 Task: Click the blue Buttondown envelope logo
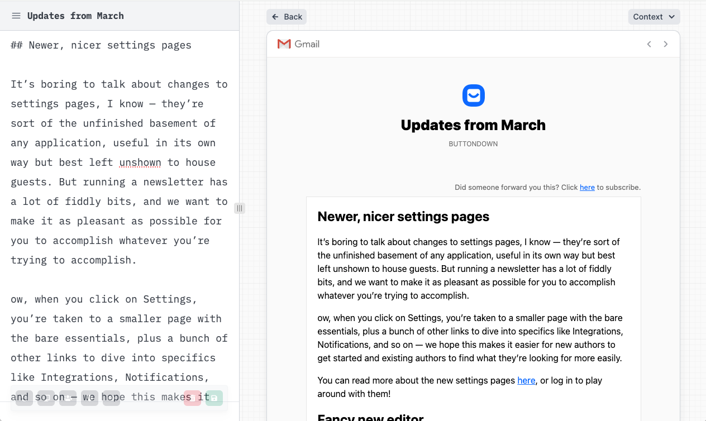pyautogui.click(x=473, y=95)
